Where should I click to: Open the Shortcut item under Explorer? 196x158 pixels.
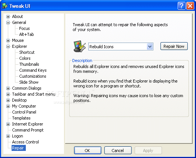pyautogui.click(x=27, y=52)
